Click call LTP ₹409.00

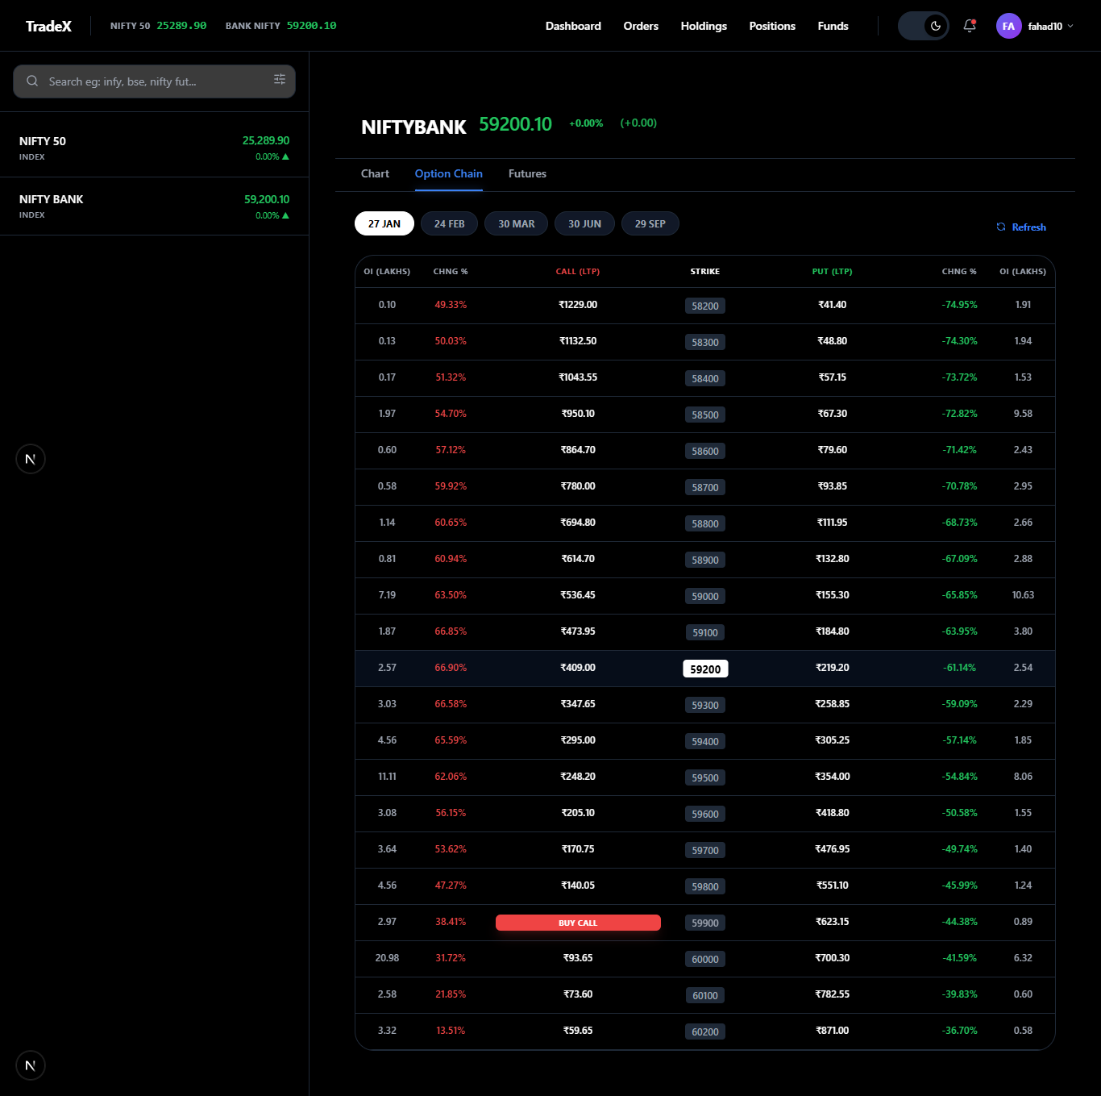pos(578,668)
